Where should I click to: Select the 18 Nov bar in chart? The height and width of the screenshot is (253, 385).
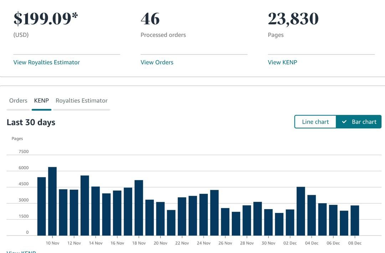[139, 208]
